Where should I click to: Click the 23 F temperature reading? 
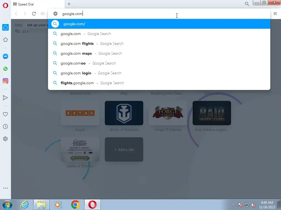click(x=25, y=32)
